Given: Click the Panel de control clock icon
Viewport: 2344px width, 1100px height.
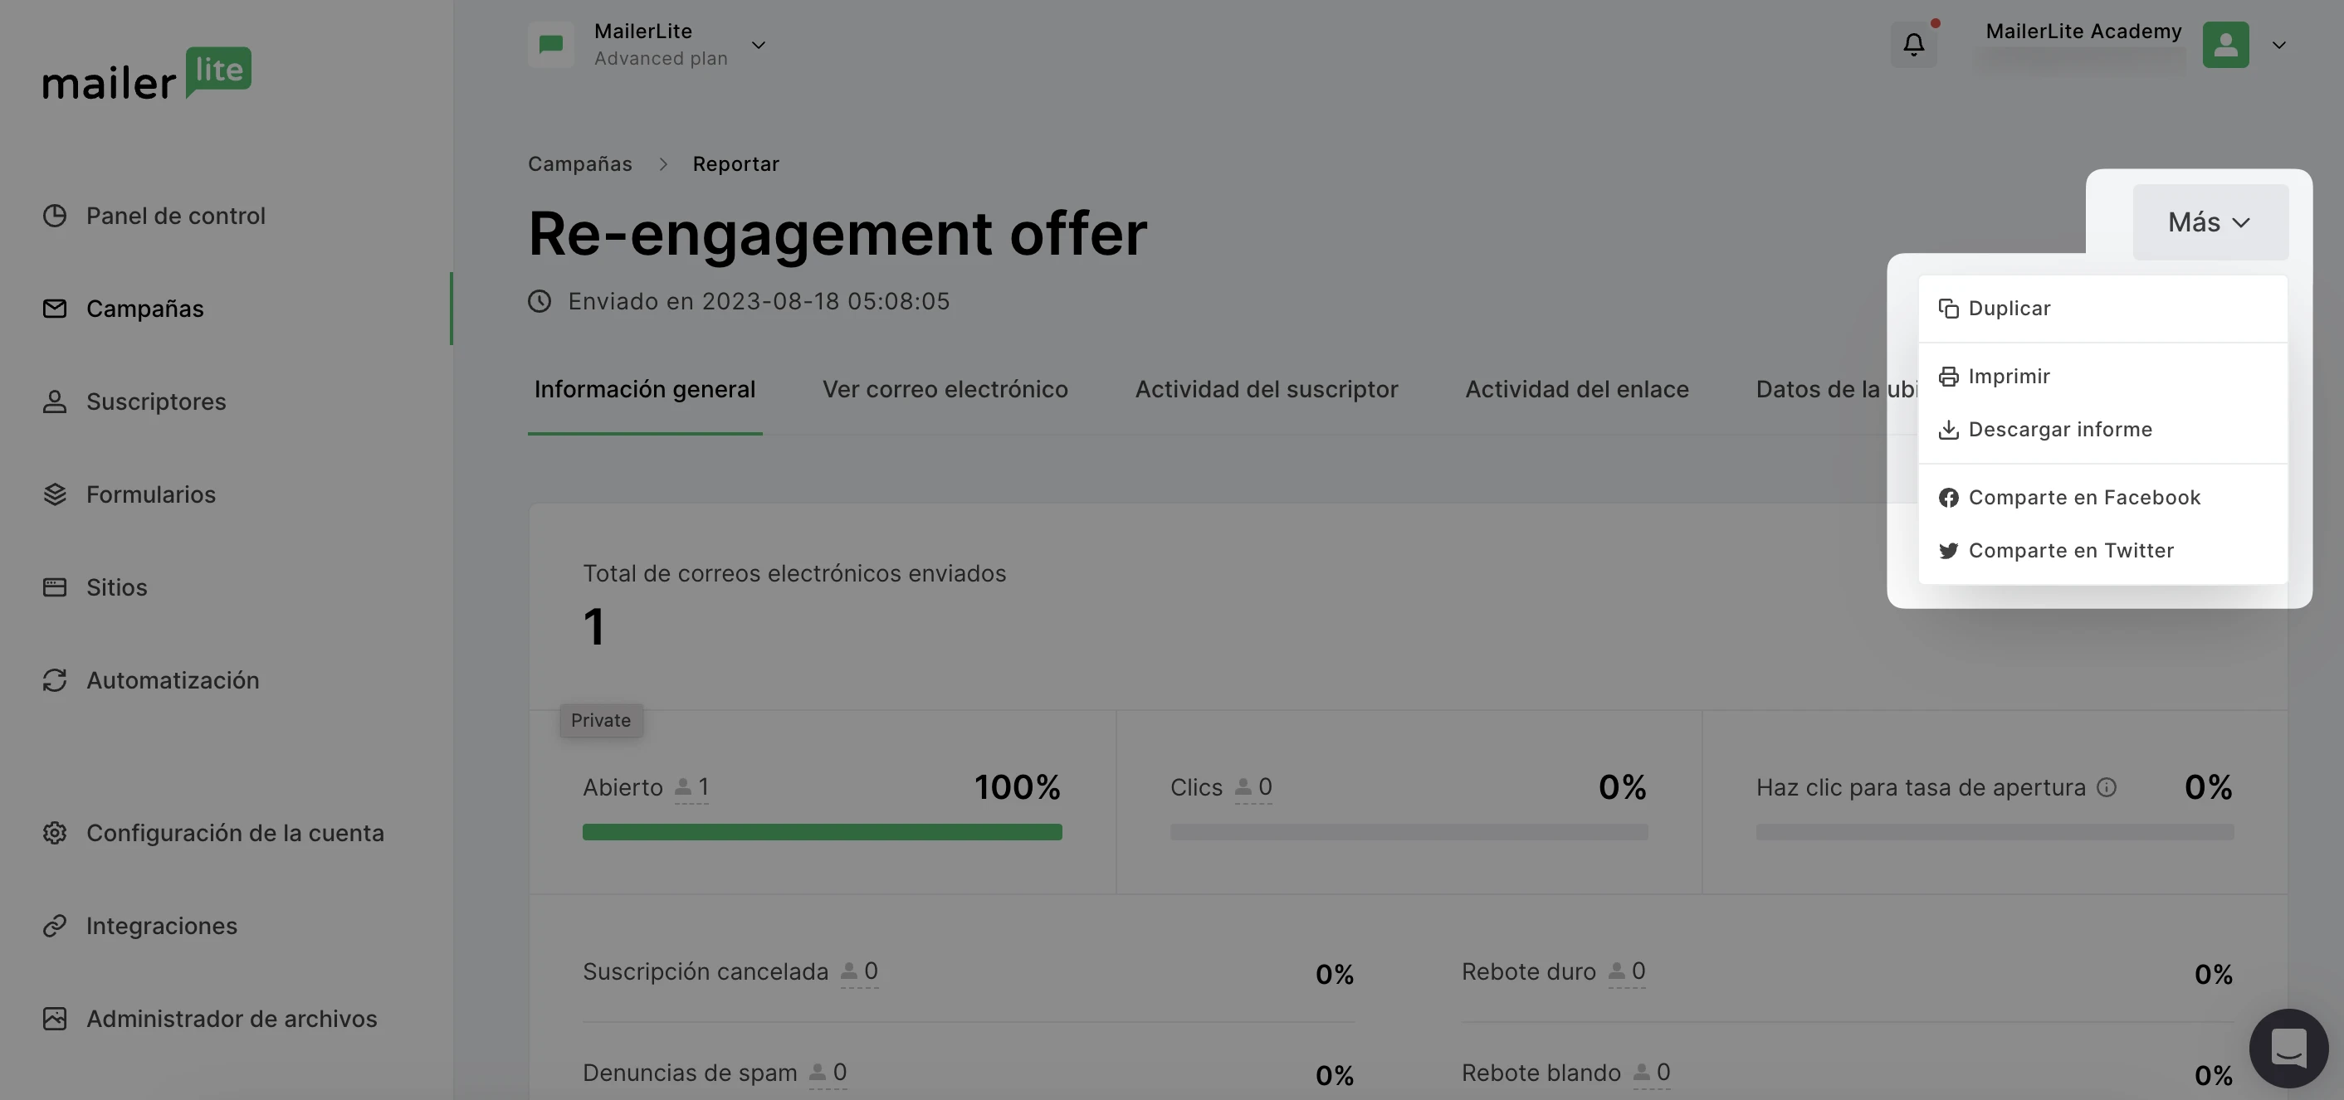Looking at the screenshot, I should click(55, 216).
